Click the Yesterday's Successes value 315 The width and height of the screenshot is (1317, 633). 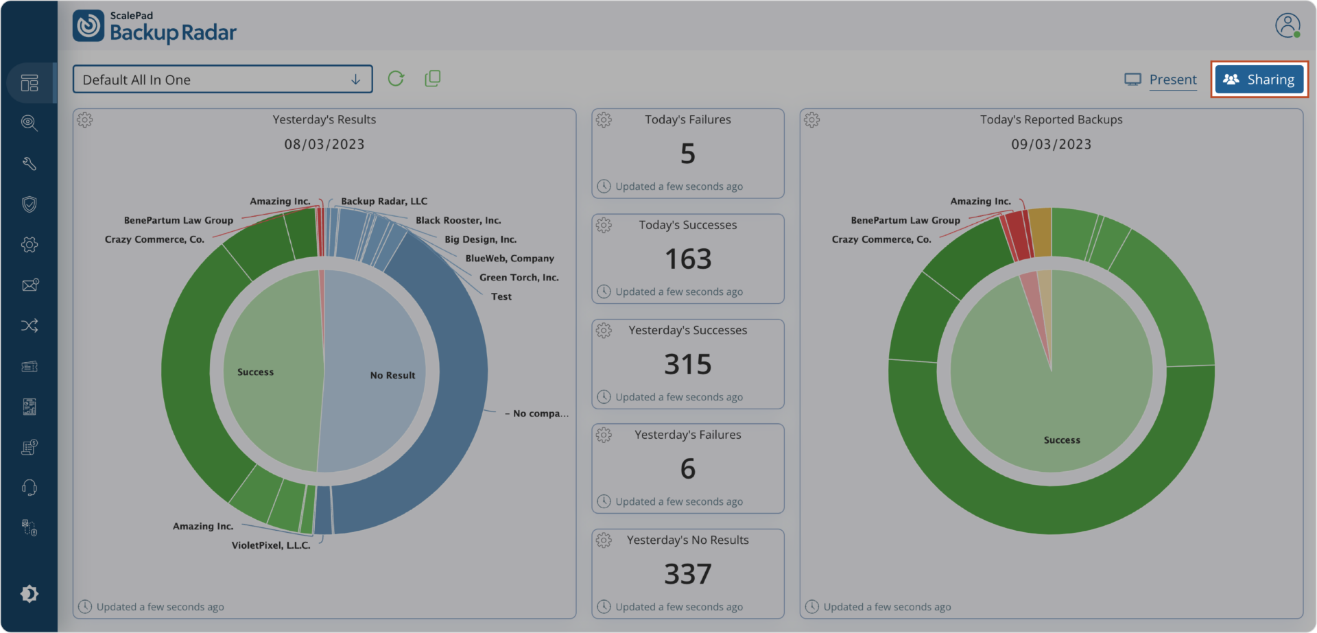(688, 364)
